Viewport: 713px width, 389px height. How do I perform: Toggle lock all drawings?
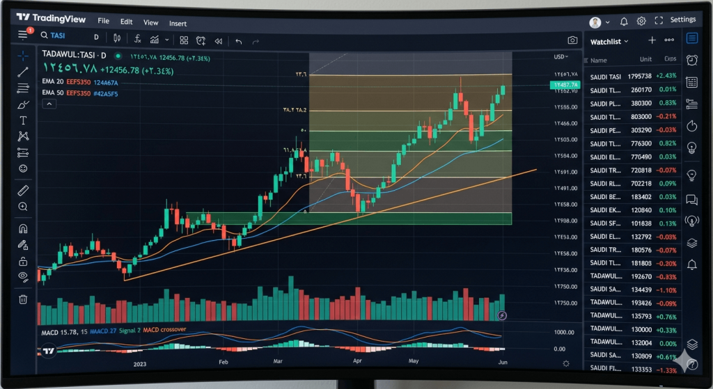[23, 261]
